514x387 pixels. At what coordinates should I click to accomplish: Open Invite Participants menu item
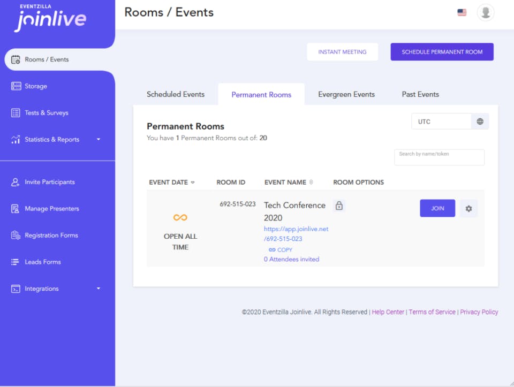tap(50, 182)
